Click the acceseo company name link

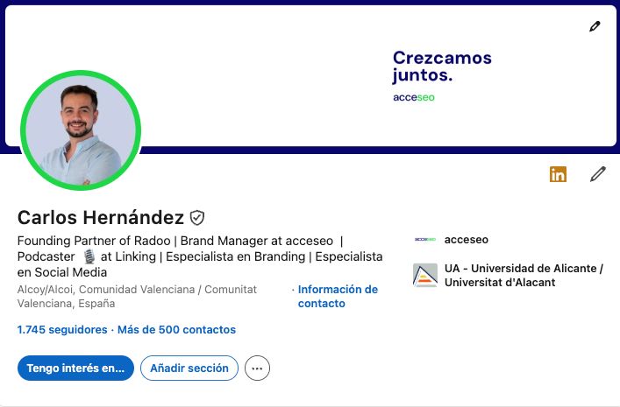pos(467,239)
